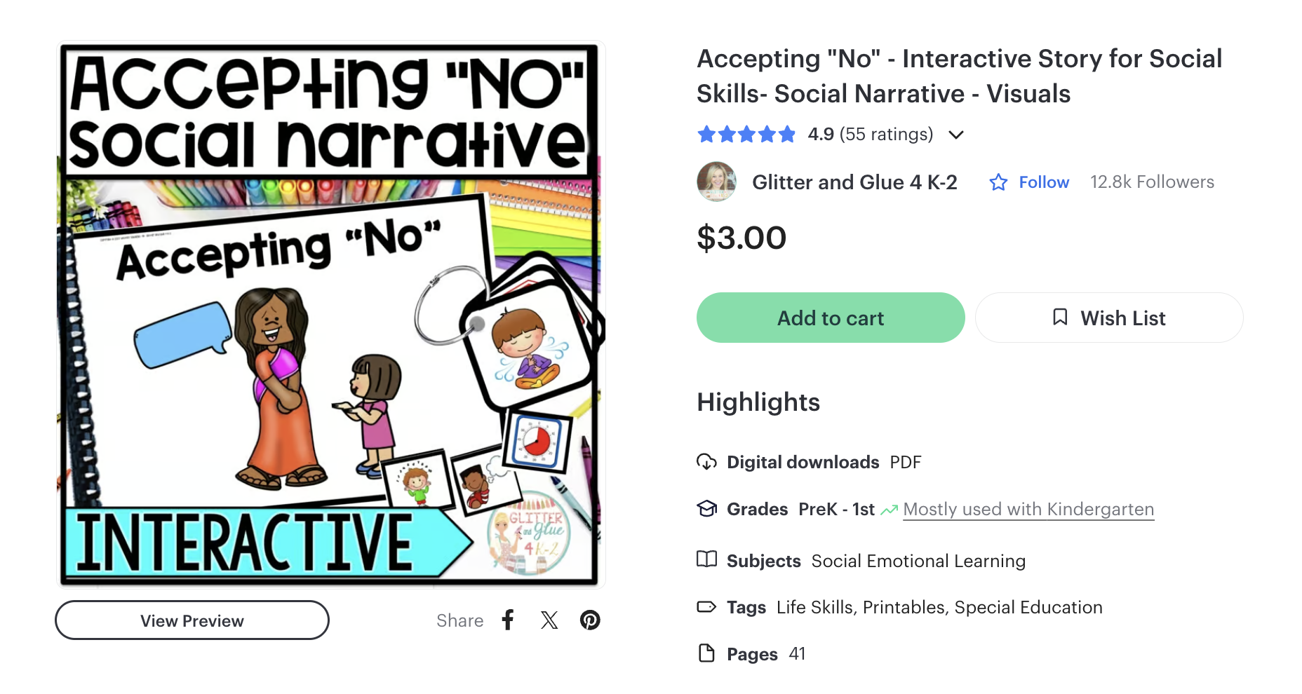Click the Pinterest share icon
The height and width of the screenshot is (694, 1302).
click(591, 620)
